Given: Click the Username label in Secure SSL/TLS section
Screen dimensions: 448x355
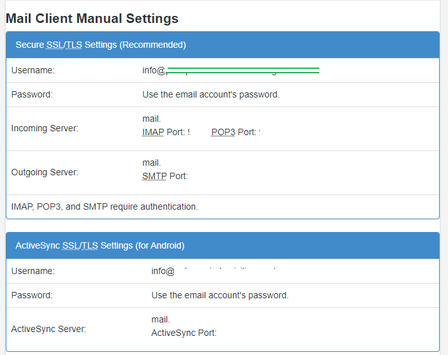Looking at the screenshot, I should 33,70.
